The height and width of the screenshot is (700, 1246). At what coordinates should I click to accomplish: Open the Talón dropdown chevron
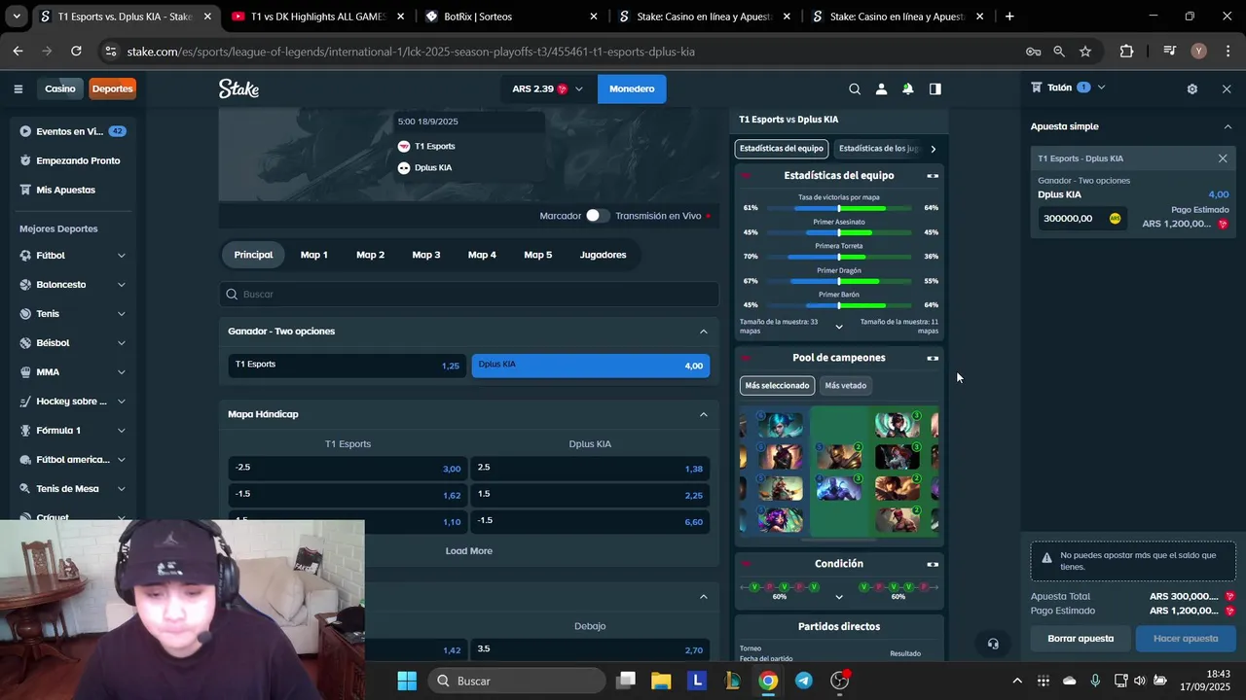pyautogui.click(x=1101, y=87)
